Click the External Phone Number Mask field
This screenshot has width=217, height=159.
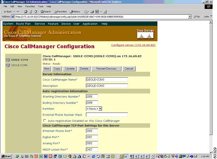click(x=107, y=114)
